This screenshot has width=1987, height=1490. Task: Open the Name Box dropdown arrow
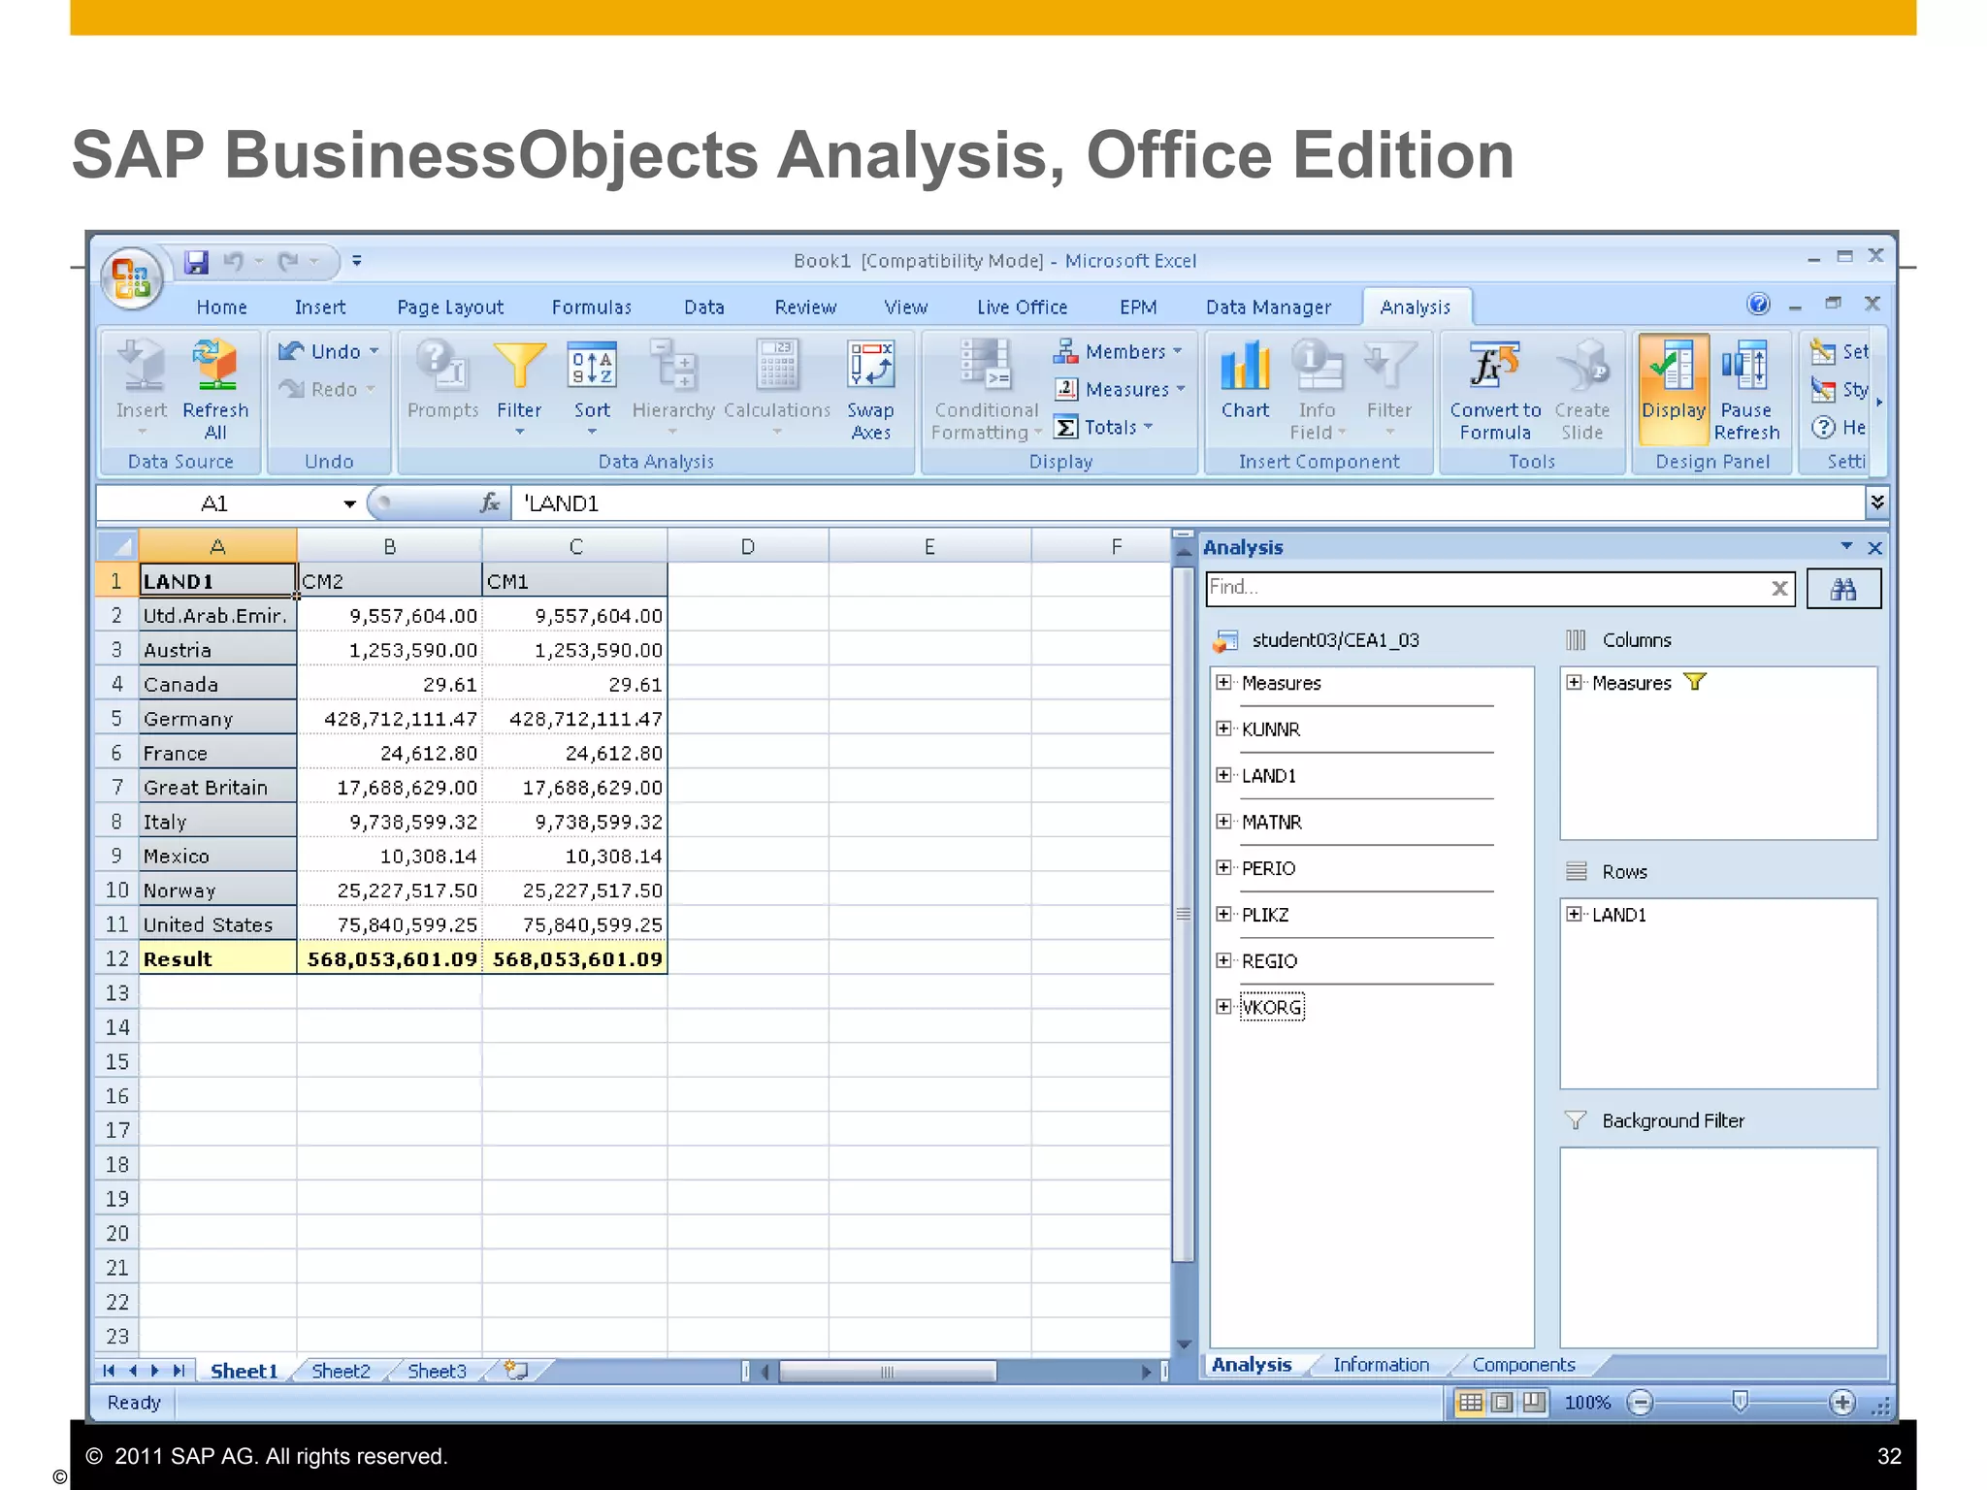(x=349, y=503)
